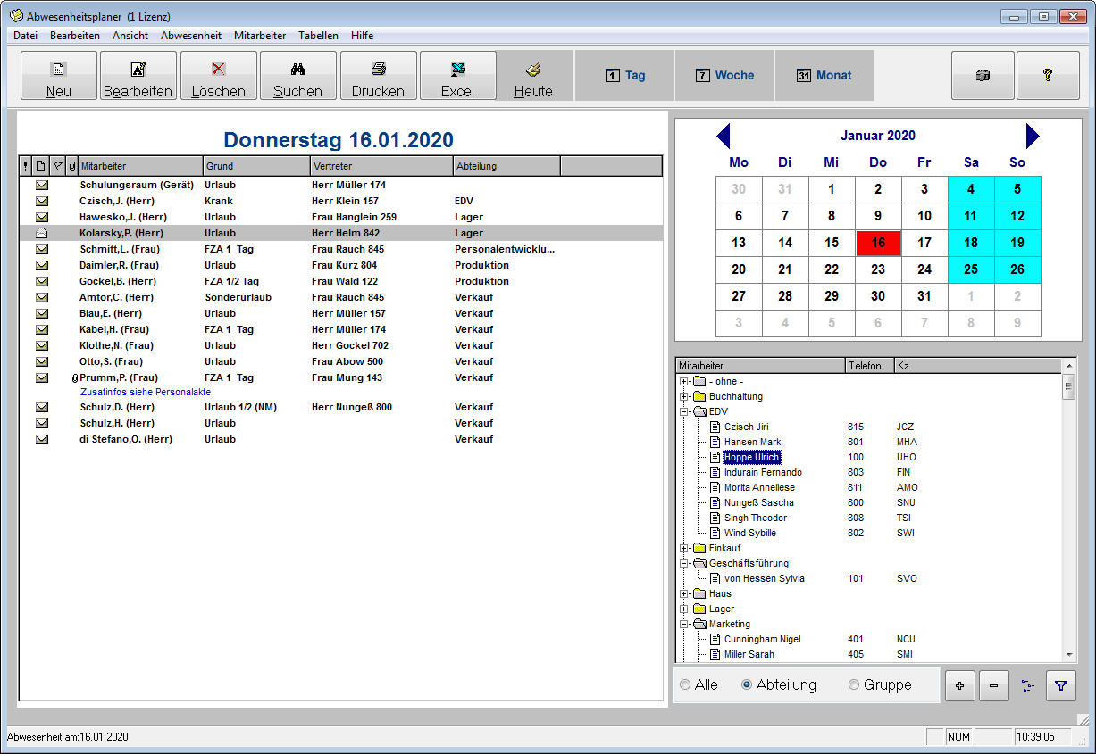Click the Löschen delete icon
The width and height of the screenshot is (1096, 754).
pos(218,69)
